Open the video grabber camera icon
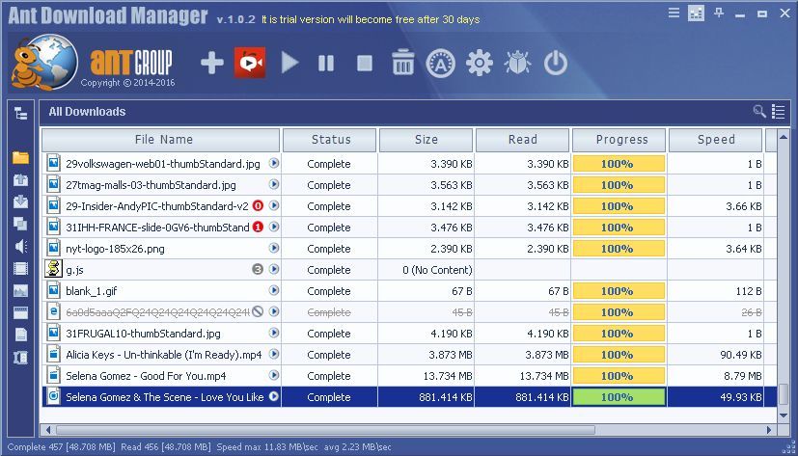The height and width of the screenshot is (456, 798). [x=250, y=63]
